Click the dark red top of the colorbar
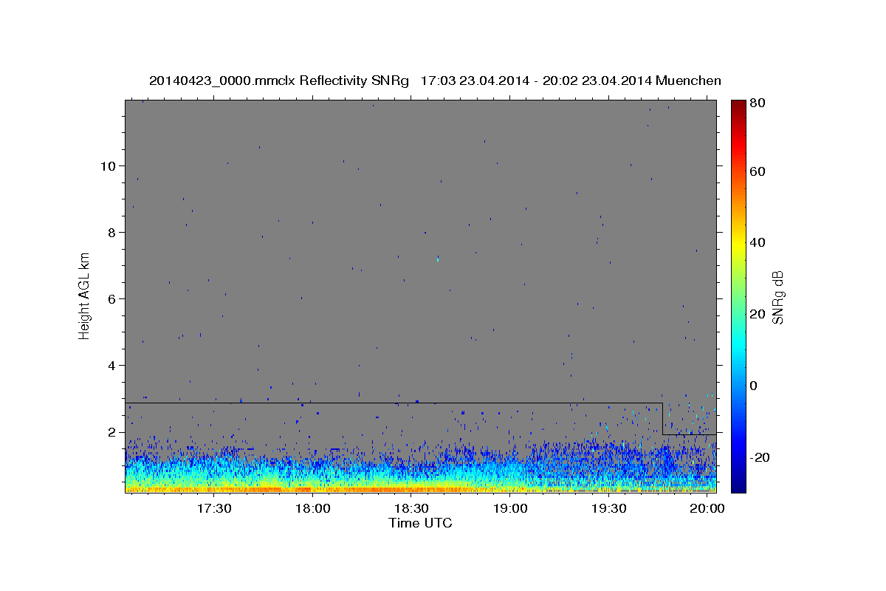Viewport: 886px width, 591px height. tap(738, 105)
